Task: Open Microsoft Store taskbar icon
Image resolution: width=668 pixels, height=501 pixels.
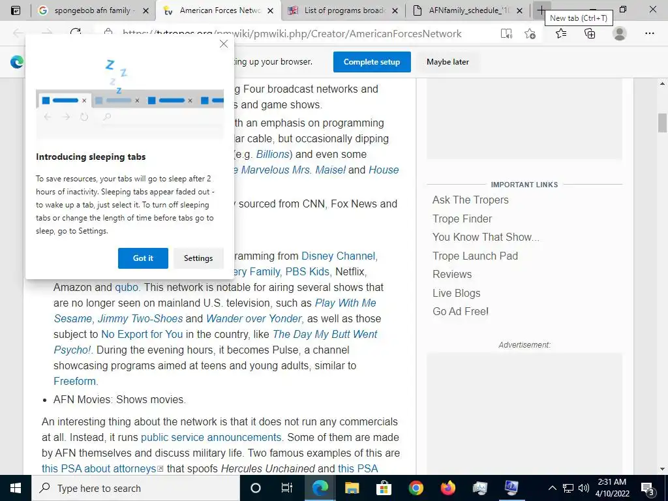Action: (384, 488)
